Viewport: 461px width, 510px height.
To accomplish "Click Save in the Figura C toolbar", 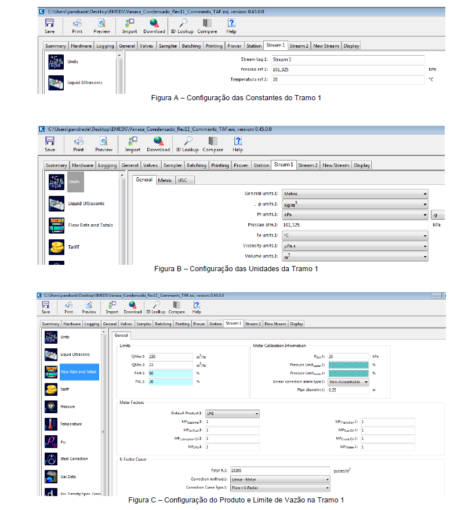I will click(46, 307).
